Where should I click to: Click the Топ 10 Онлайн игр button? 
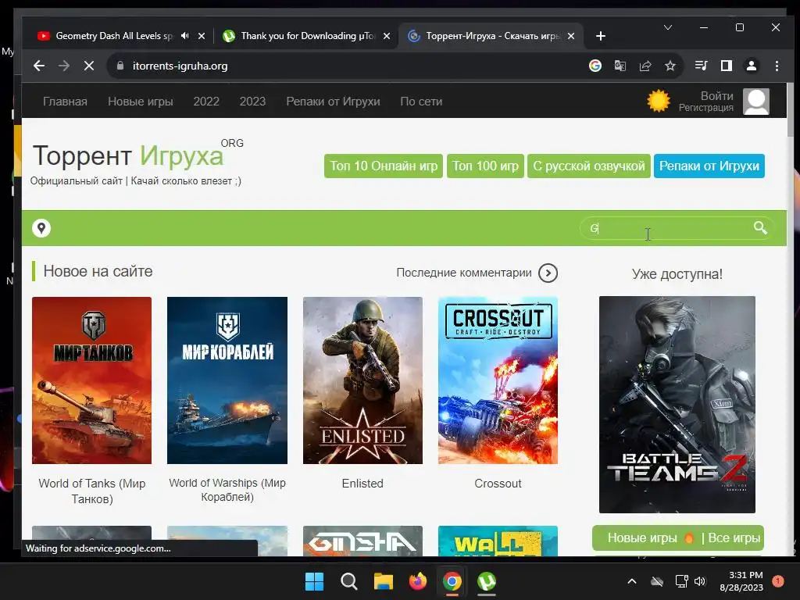[383, 166]
